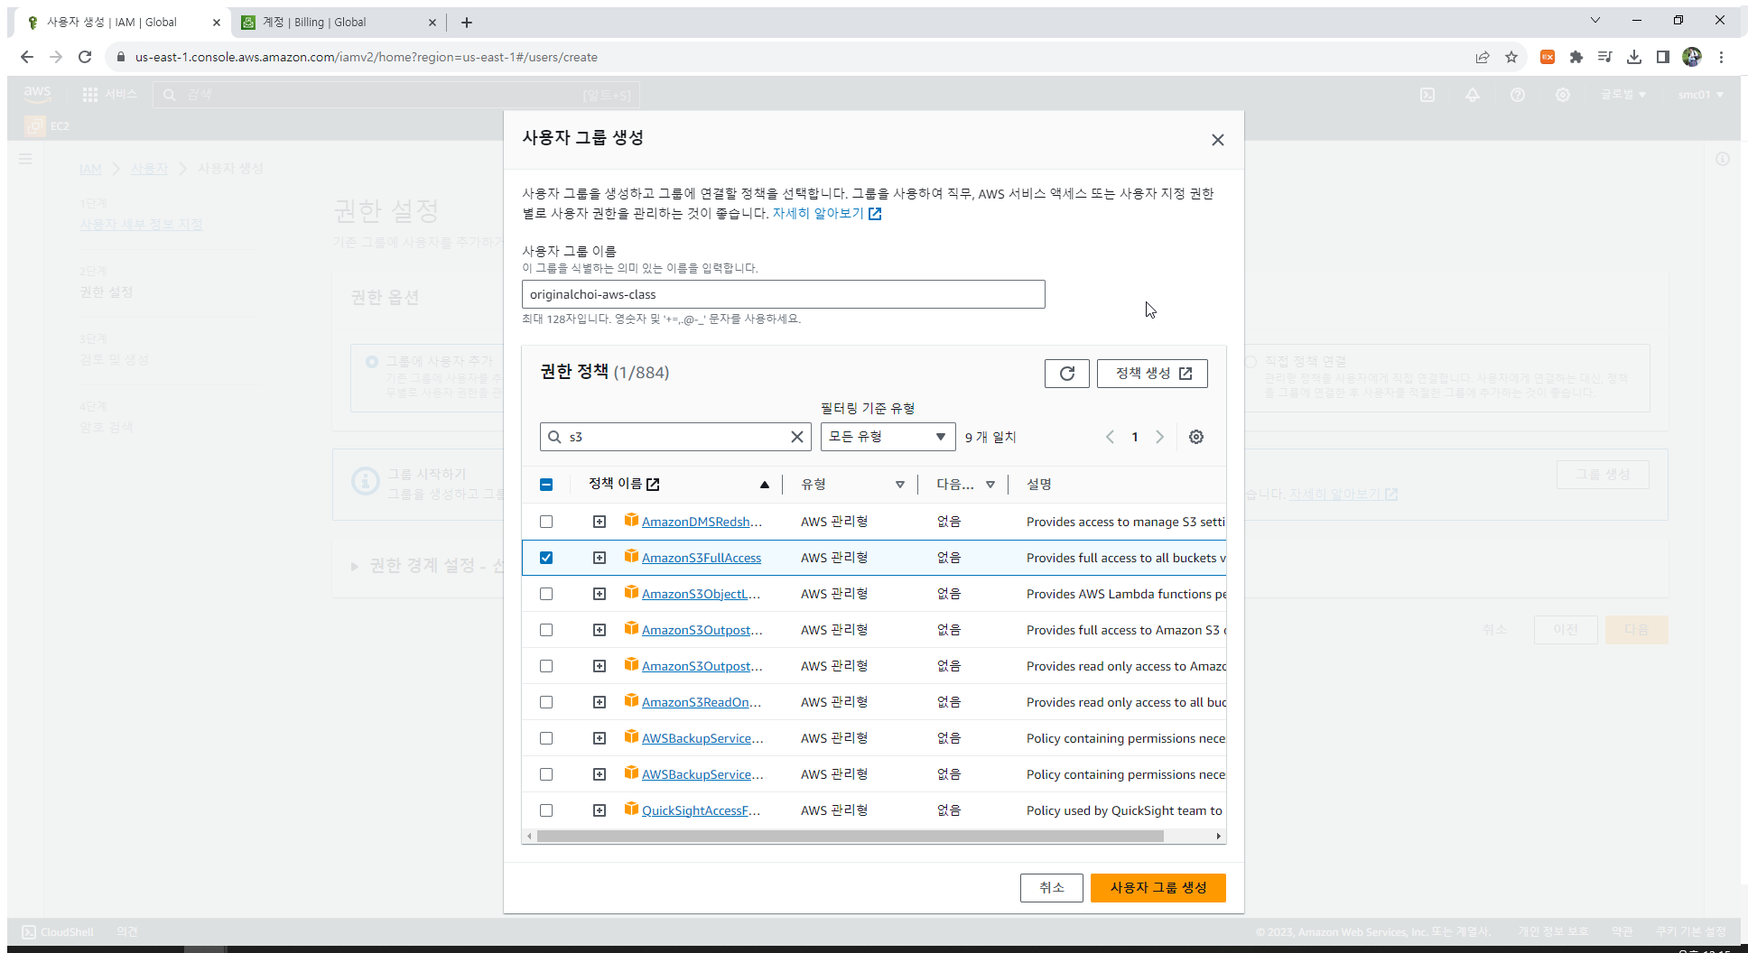The width and height of the screenshot is (1748, 953).
Task: Open Chrome profile avatar
Action: 1692,57
